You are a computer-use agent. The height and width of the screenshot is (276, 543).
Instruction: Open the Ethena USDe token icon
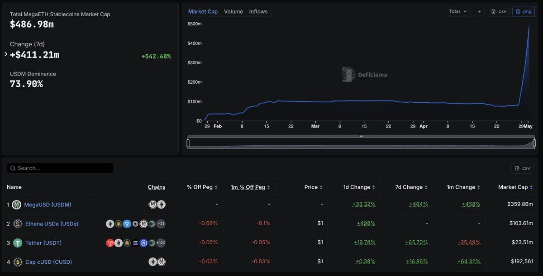point(18,224)
